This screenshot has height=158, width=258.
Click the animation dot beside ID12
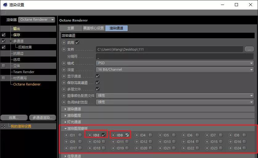tap(137, 142)
